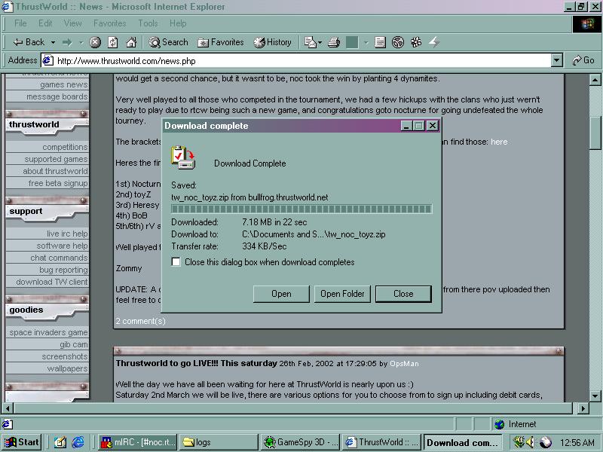Click the Show Desktop quick launch icon

[x=60, y=442]
